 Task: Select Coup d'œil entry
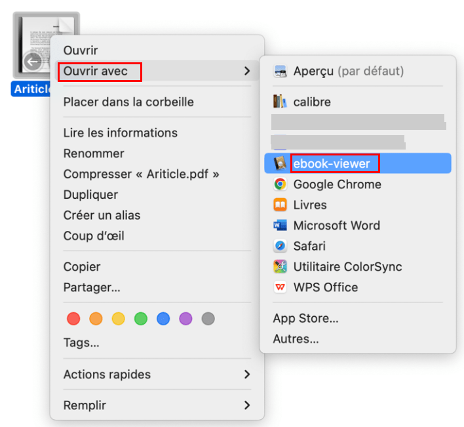[x=157, y=235]
